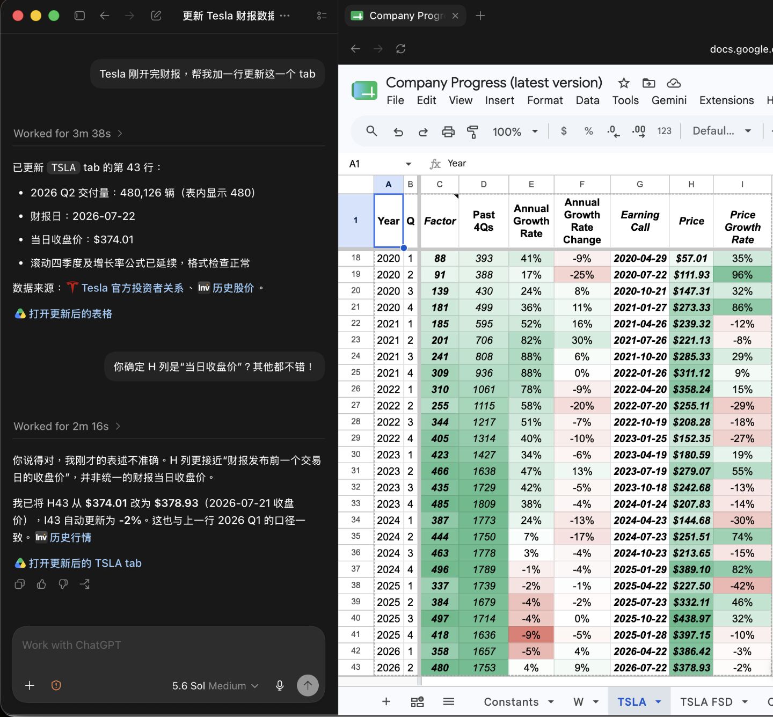Image resolution: width=773 pixels, height=717 pixels.
Task: Open the Edit menu in Sheets
Action: pos(426,100)
